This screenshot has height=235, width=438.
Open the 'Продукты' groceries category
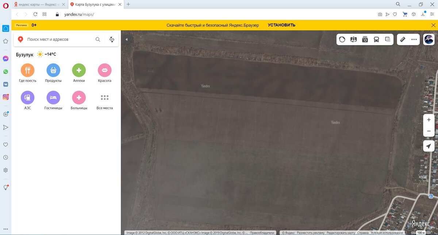(53, 73)
